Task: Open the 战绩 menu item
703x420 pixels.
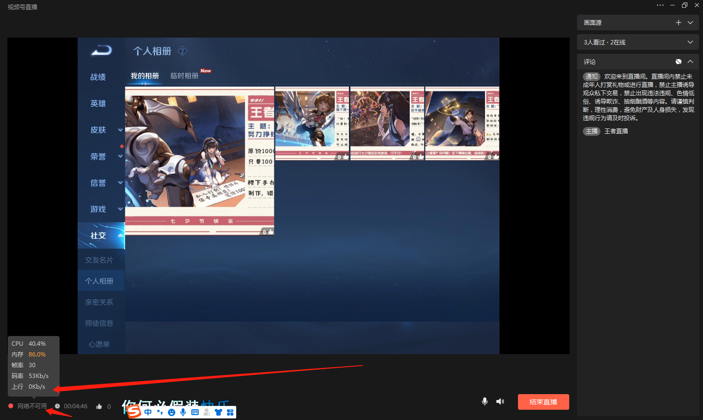Action: (x=98, y=77)
